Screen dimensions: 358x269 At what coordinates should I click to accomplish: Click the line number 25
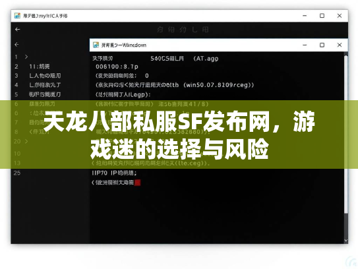[x=17, y=173]
